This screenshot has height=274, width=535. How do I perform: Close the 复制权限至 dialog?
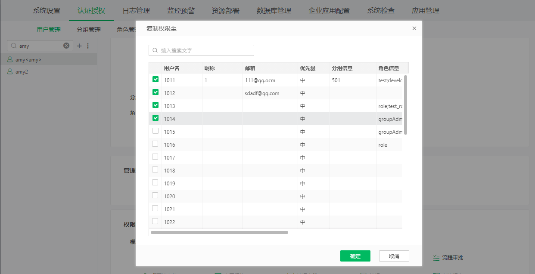pos(414,28)
